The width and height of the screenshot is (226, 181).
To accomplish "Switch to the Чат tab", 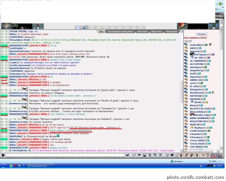I will click(101, 31).
